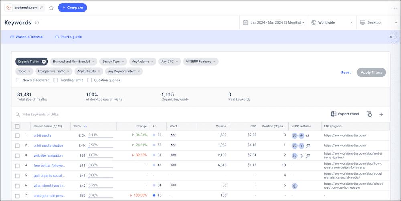Close the tutorial banner
This screenshot has width=401, height=201.
(x=391, y=37)
